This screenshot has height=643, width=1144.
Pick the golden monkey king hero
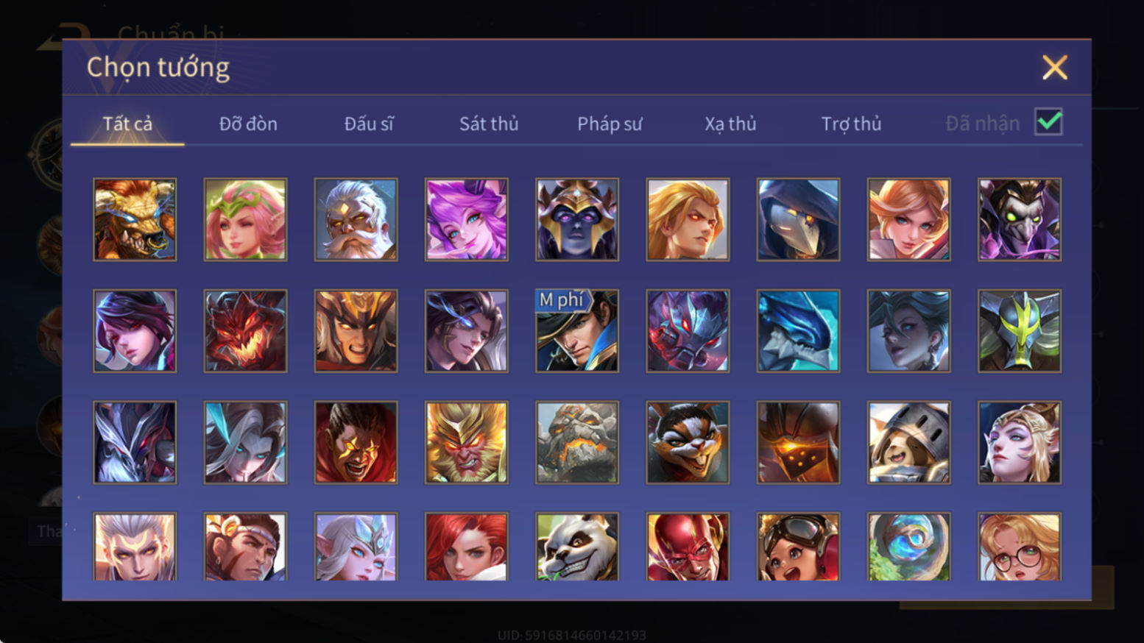point(467,442)
